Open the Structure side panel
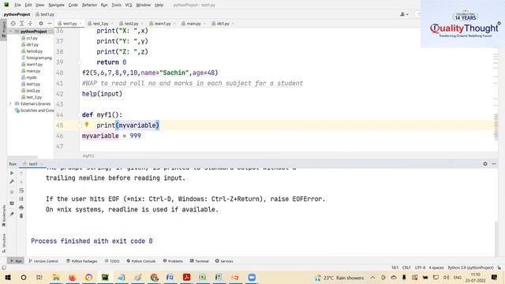 coord(3,243)
